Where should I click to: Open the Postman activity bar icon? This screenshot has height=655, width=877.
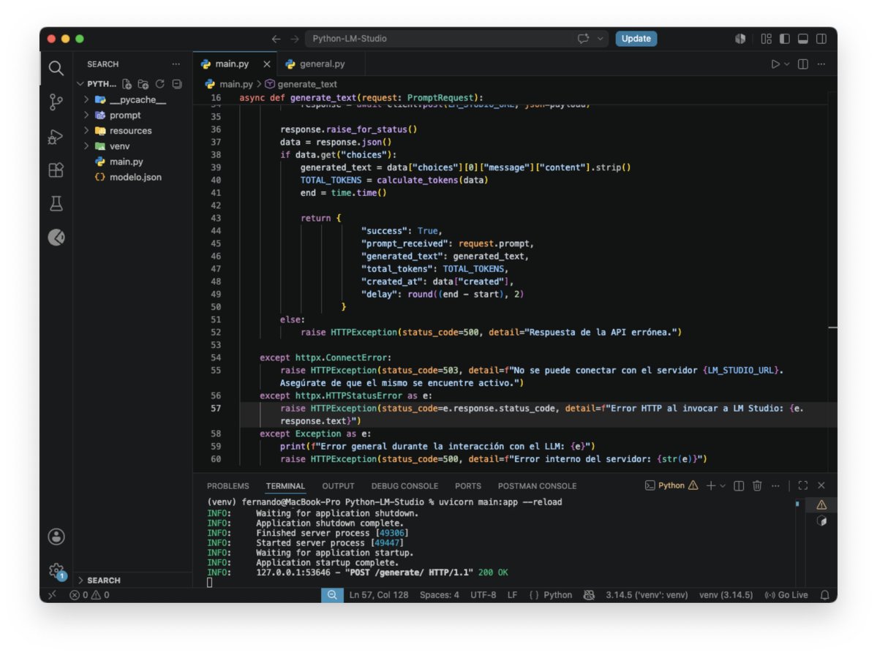click(56, 238)
